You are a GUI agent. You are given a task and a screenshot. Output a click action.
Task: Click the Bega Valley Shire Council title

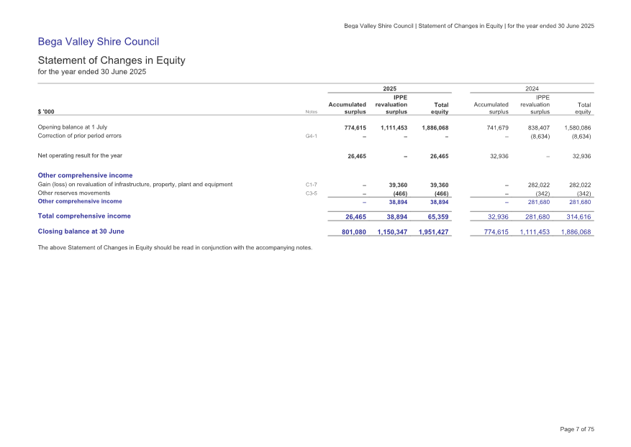coord(98,42)
